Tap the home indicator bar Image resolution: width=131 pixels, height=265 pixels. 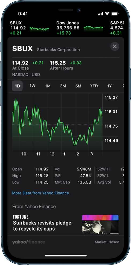click(x=66, y=256)
